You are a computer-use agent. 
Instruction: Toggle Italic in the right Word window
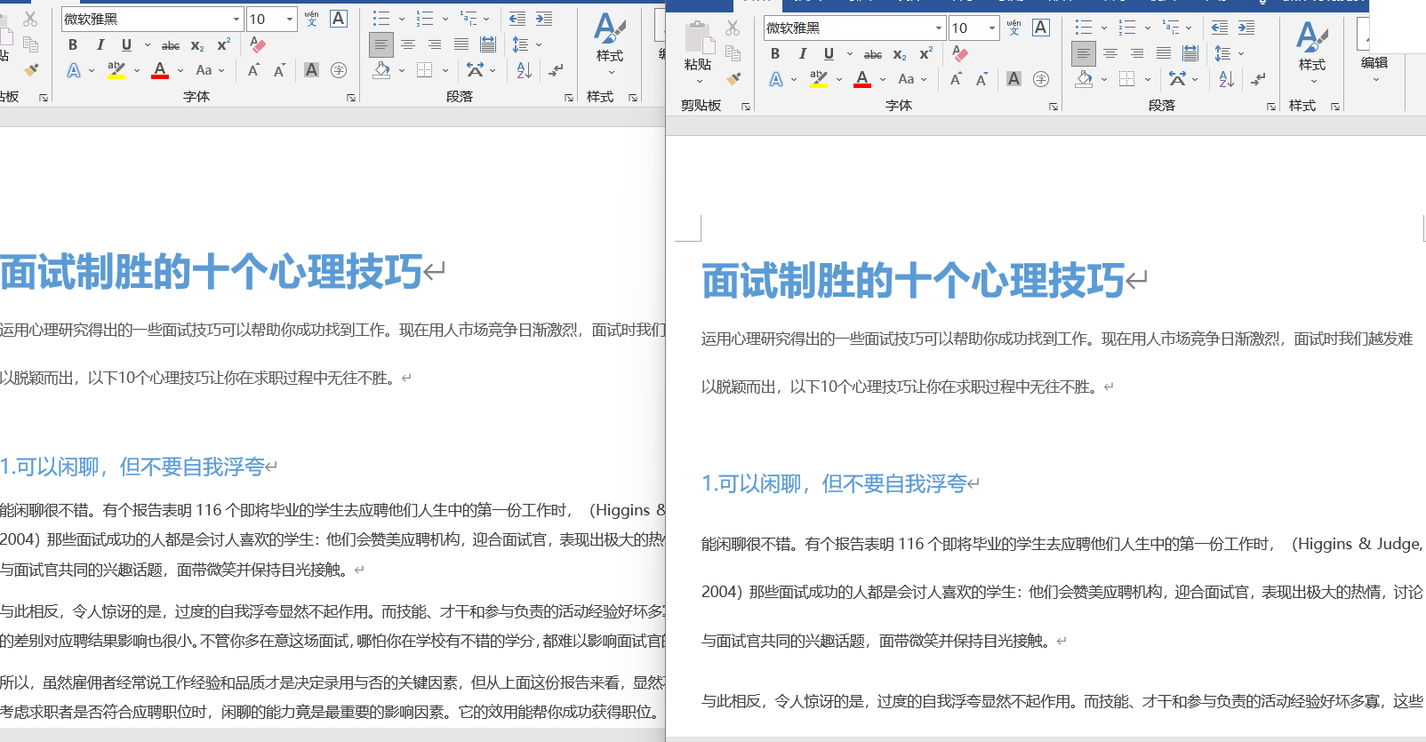[802, 53]
